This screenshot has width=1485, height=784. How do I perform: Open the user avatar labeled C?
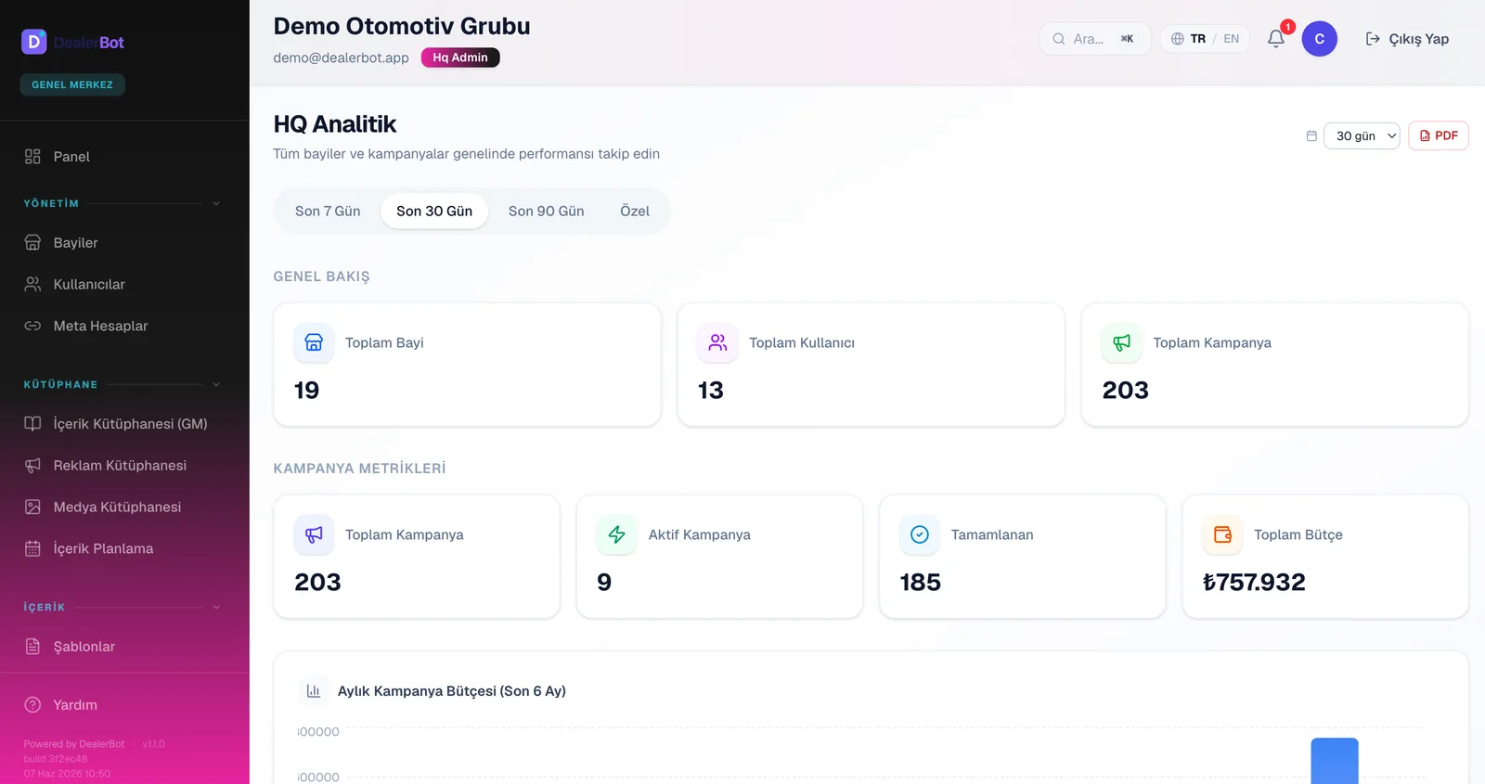1319,39
